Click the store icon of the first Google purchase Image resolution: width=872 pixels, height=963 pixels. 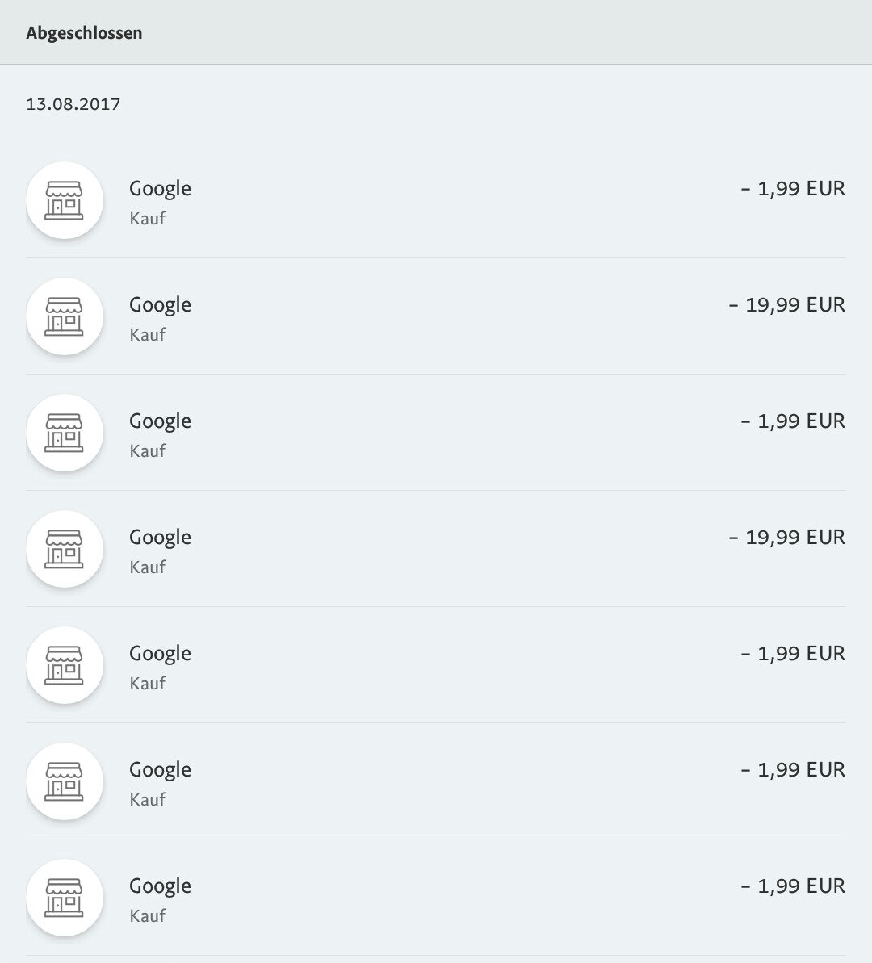click(65, 200)
